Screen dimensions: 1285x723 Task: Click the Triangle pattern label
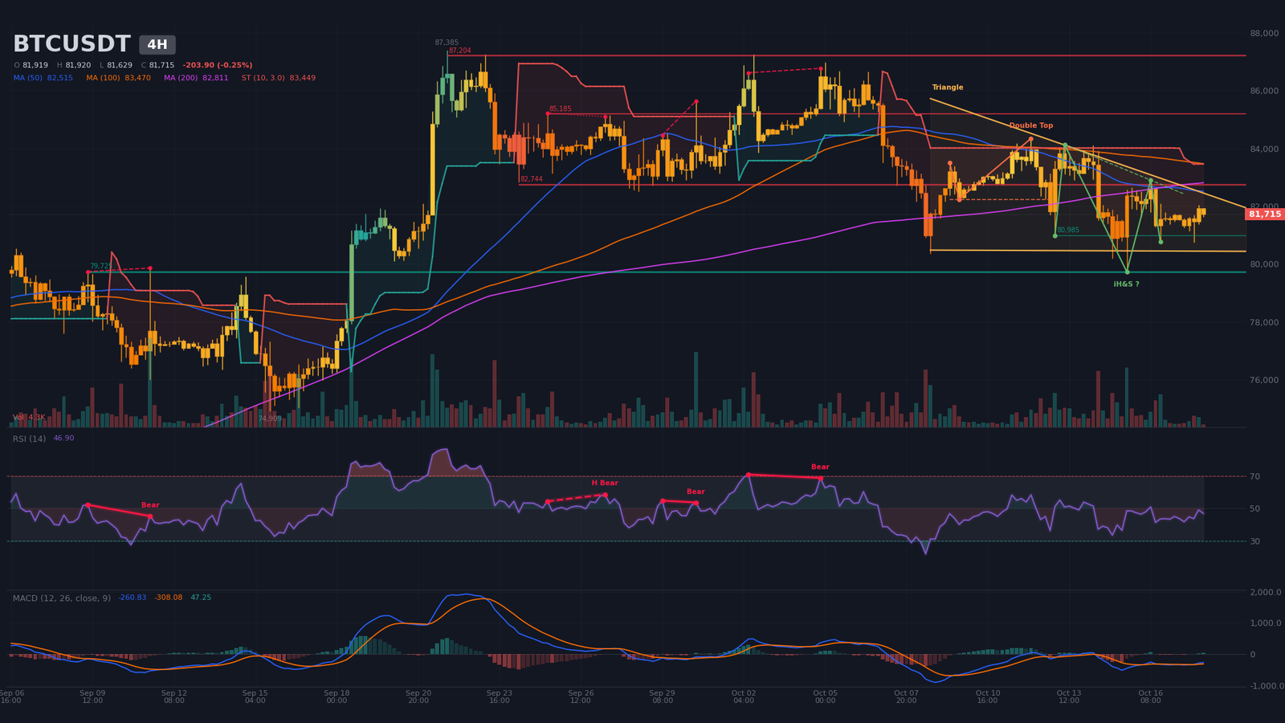click(x=948, y=88)
